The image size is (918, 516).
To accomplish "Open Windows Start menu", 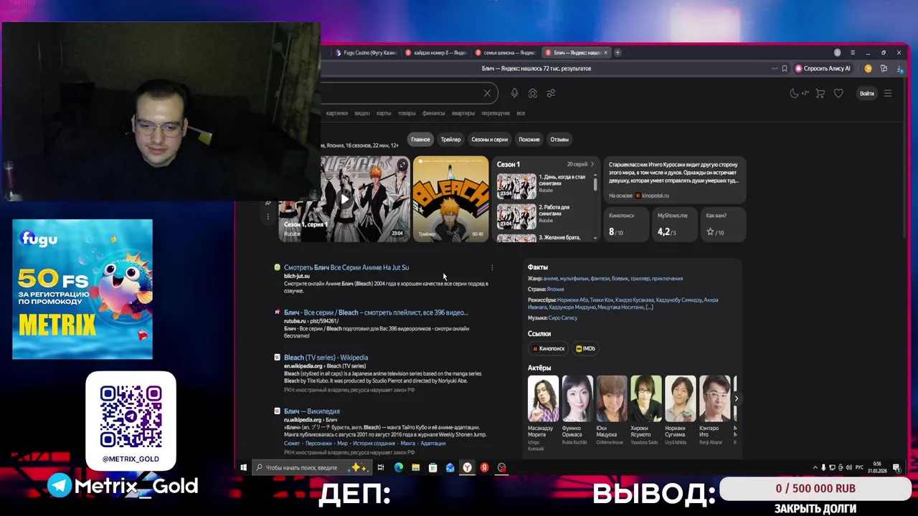I will 244,467.
